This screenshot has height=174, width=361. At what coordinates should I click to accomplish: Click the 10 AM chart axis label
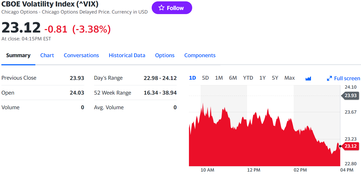click(207, 170)
